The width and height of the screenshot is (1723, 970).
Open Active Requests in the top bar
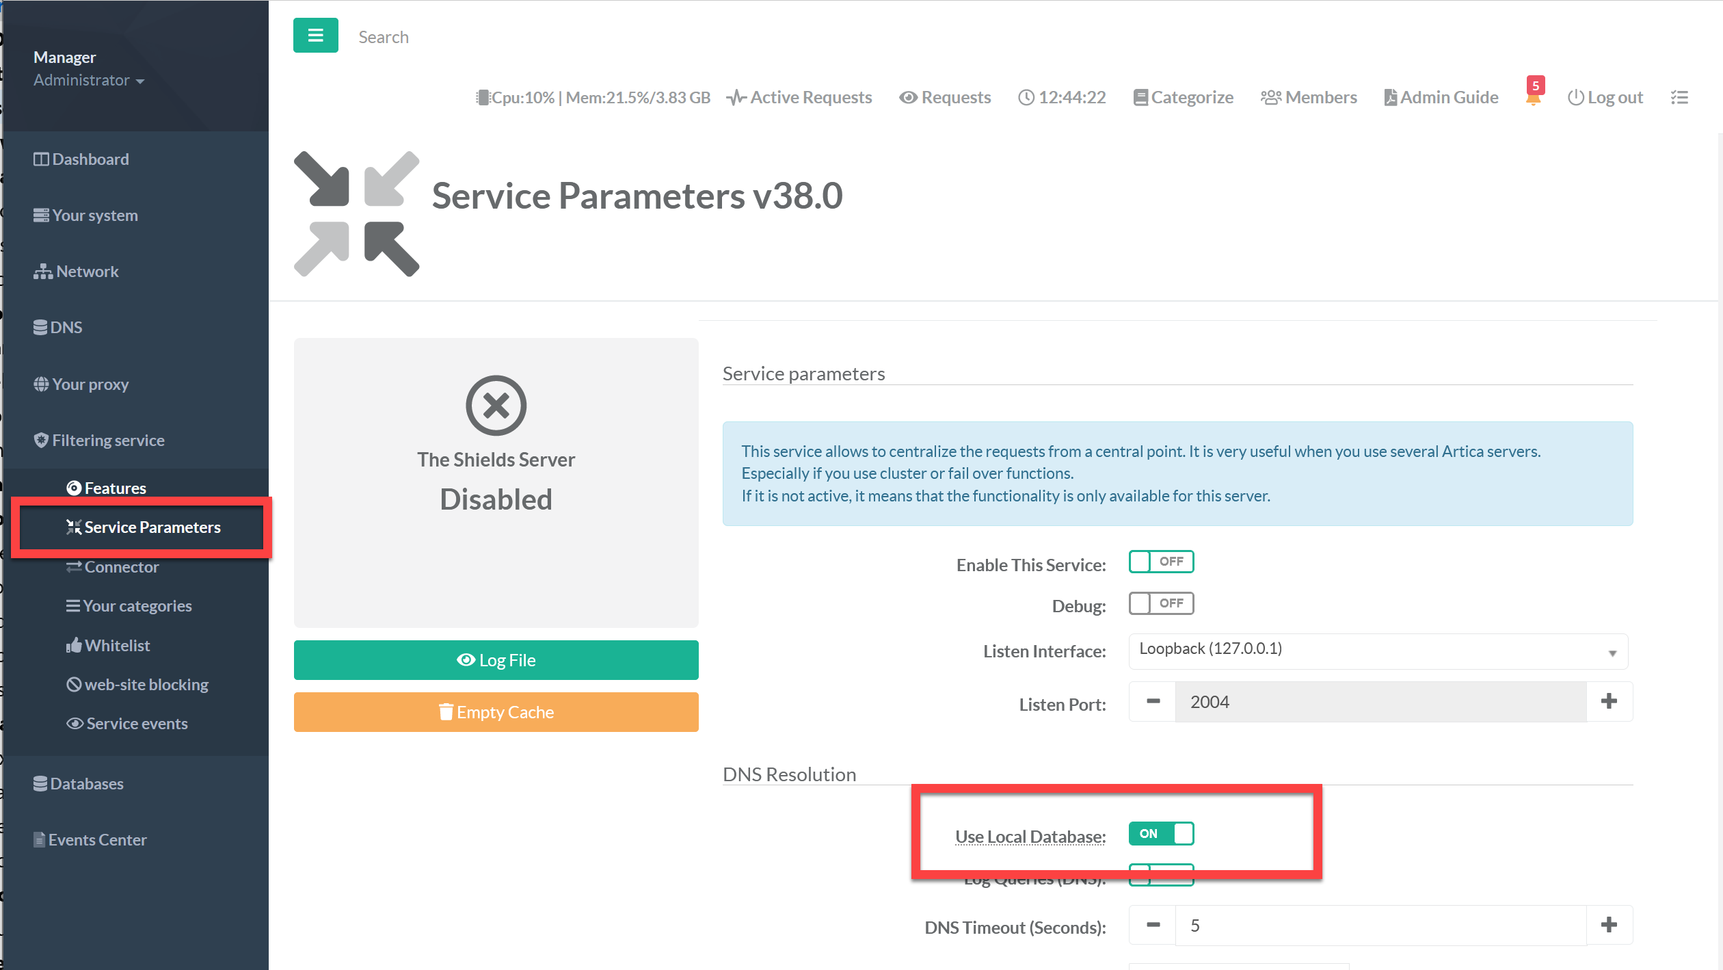point(799,98)
